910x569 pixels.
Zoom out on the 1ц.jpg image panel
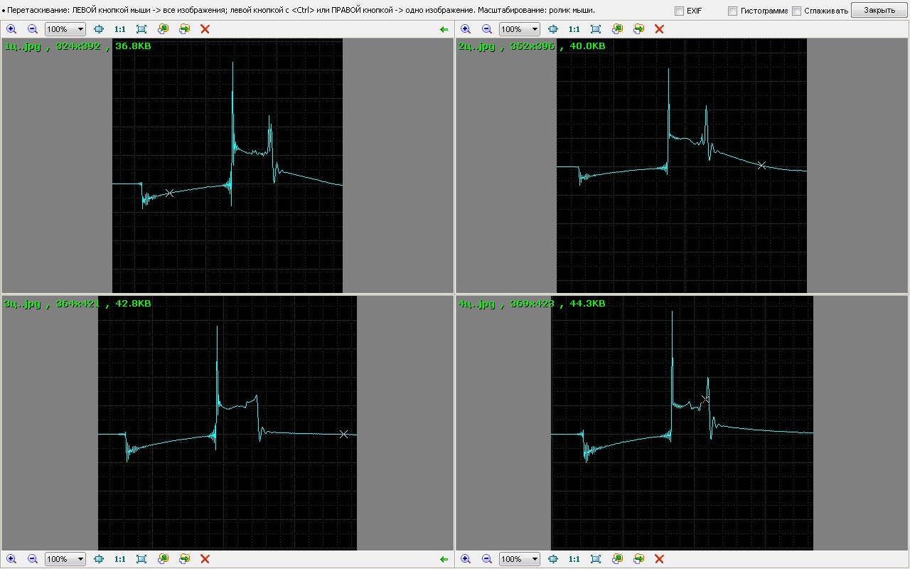[33, 29]
